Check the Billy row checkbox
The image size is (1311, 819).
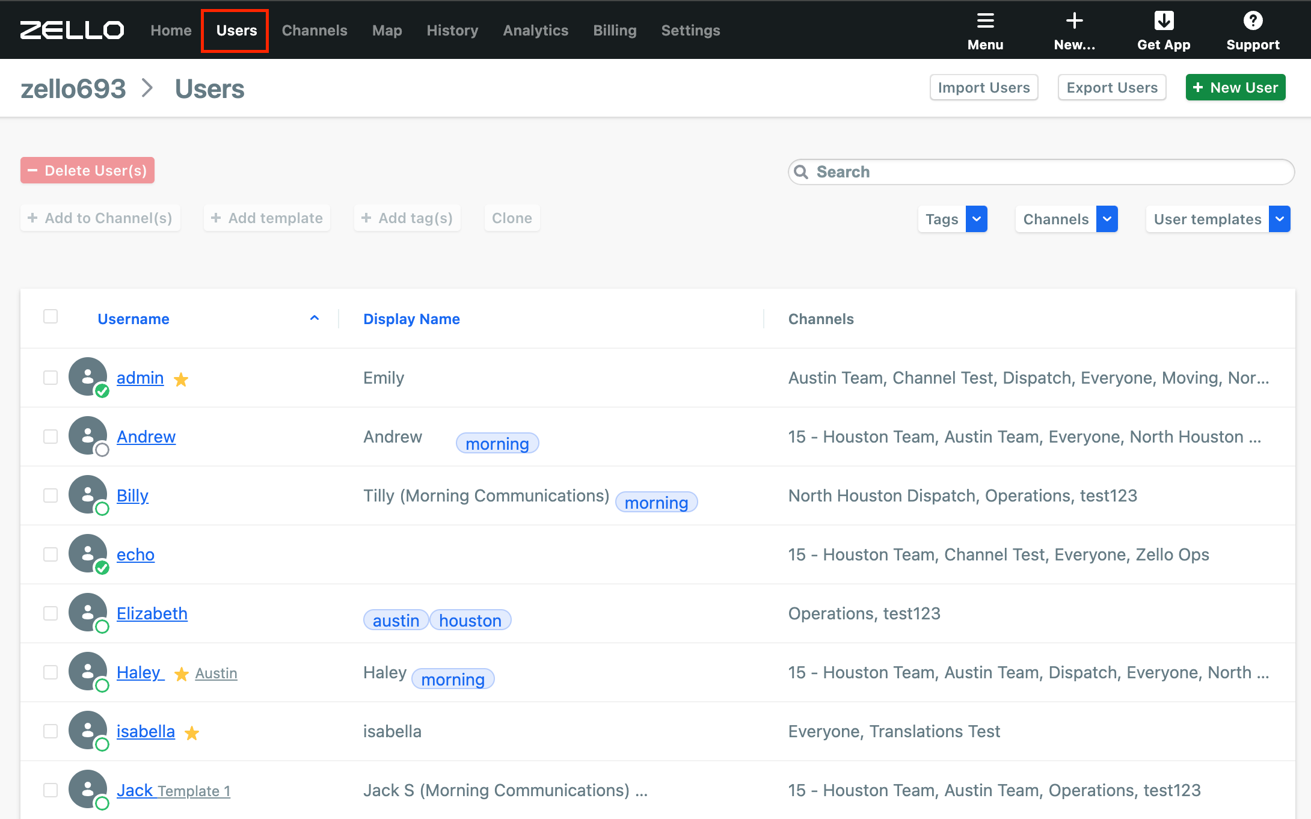click(x=51, y=495)
